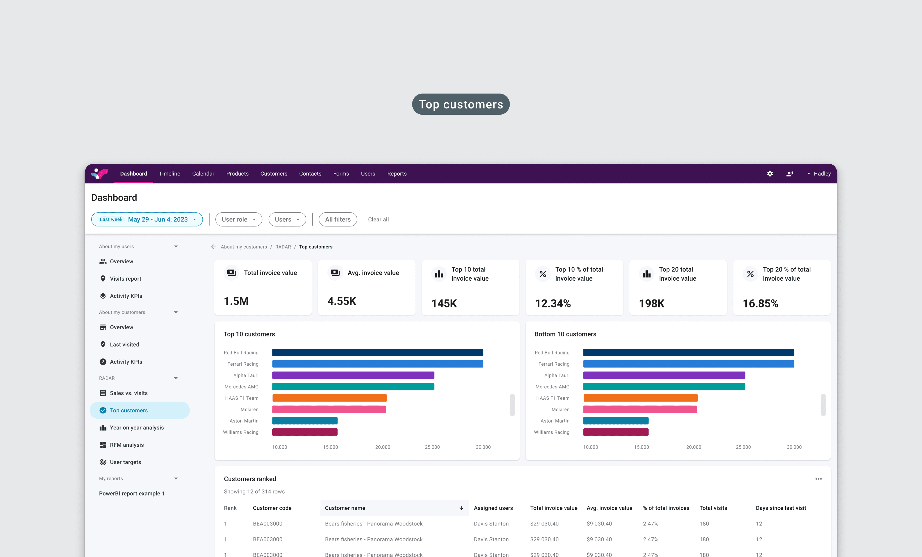
Task: Go to the Products tab
Action: pyautogui.click(x=237, y=174)
